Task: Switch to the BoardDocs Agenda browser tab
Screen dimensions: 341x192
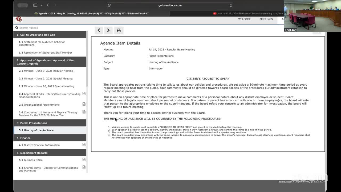Action: pyautogui.click(x=91, y=13)
